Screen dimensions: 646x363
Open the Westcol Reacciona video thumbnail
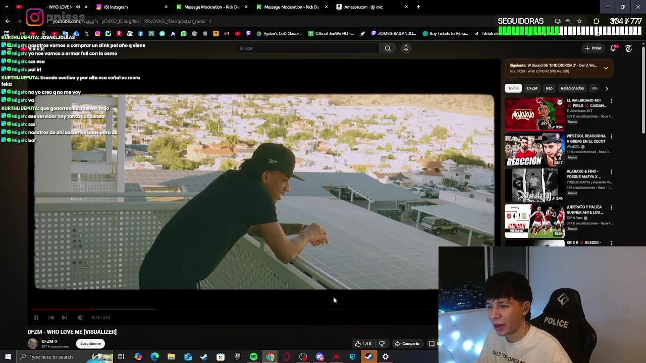[534, 150]
